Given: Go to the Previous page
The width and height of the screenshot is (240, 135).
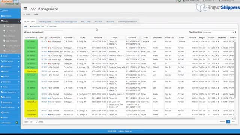Looking at the screenshot, I should pos(222,121).
